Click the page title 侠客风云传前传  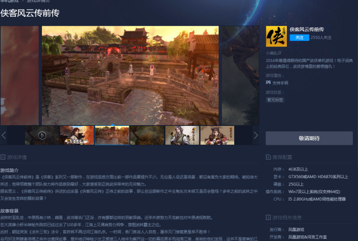30,13
